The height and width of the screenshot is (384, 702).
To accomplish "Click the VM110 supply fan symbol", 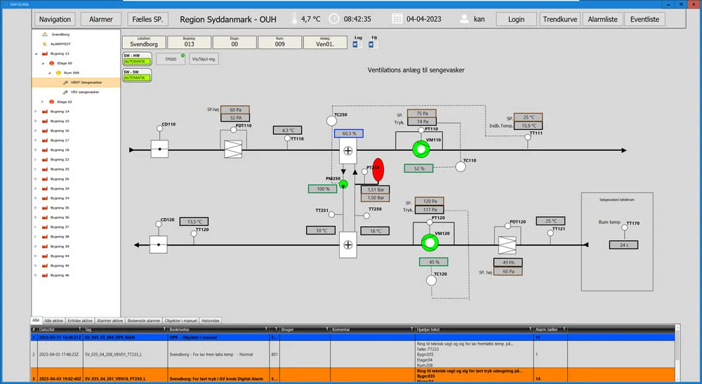I will pyautogui.click(x=420, y=149).
